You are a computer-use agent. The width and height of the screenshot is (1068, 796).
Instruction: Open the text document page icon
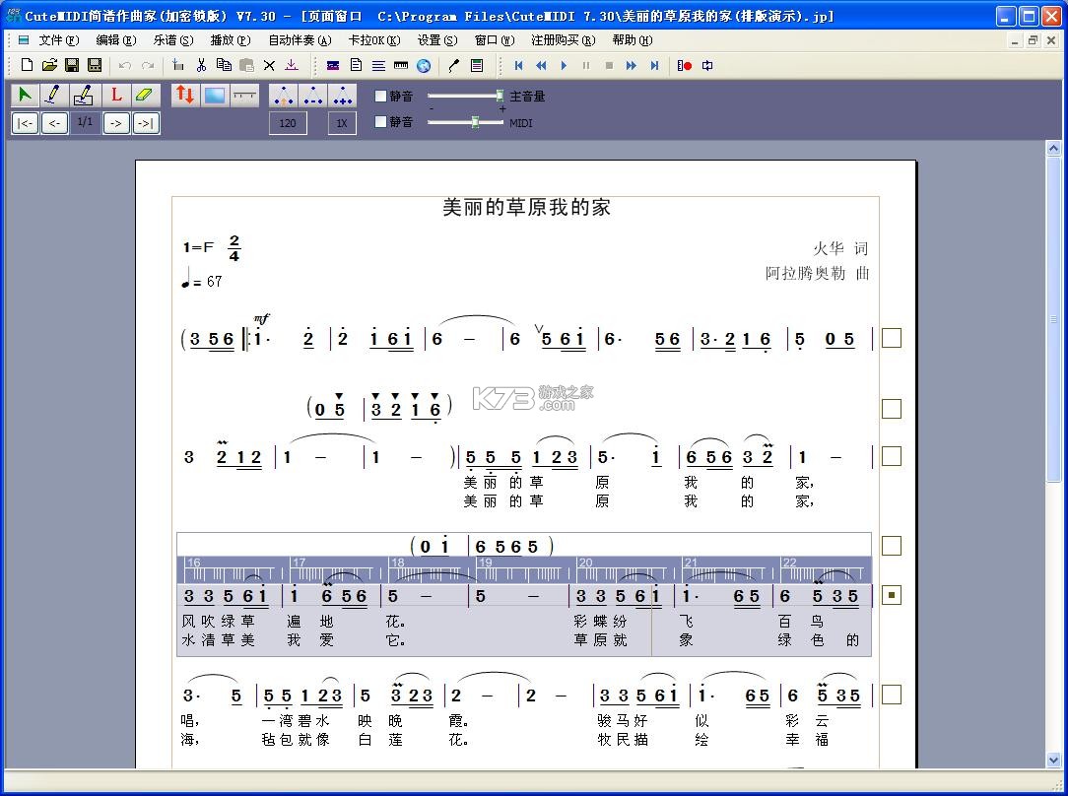(x=356, y=65)
